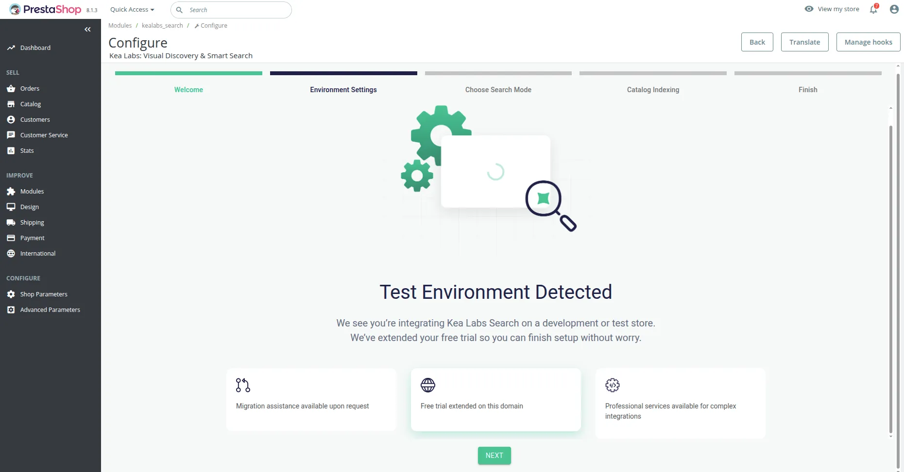This screenshot has height=472, width=904.
Task: Go to the Catalog Indexing step
Action: [x=653, y=90]
